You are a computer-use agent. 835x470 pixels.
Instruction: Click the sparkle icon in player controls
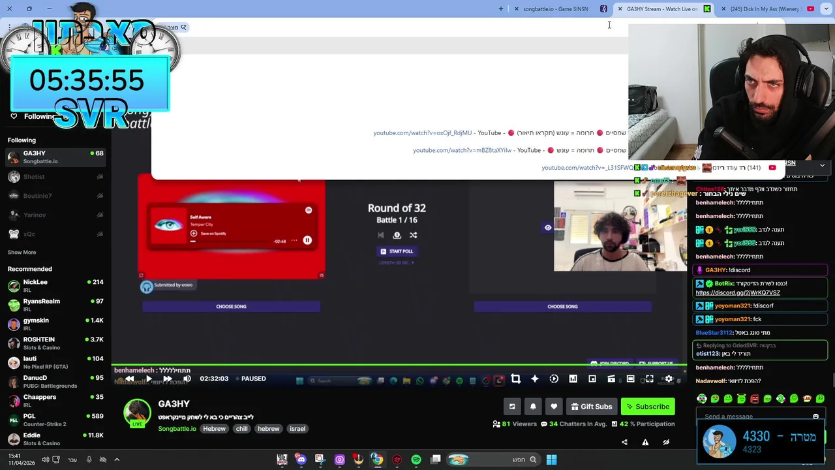[535, 379]
